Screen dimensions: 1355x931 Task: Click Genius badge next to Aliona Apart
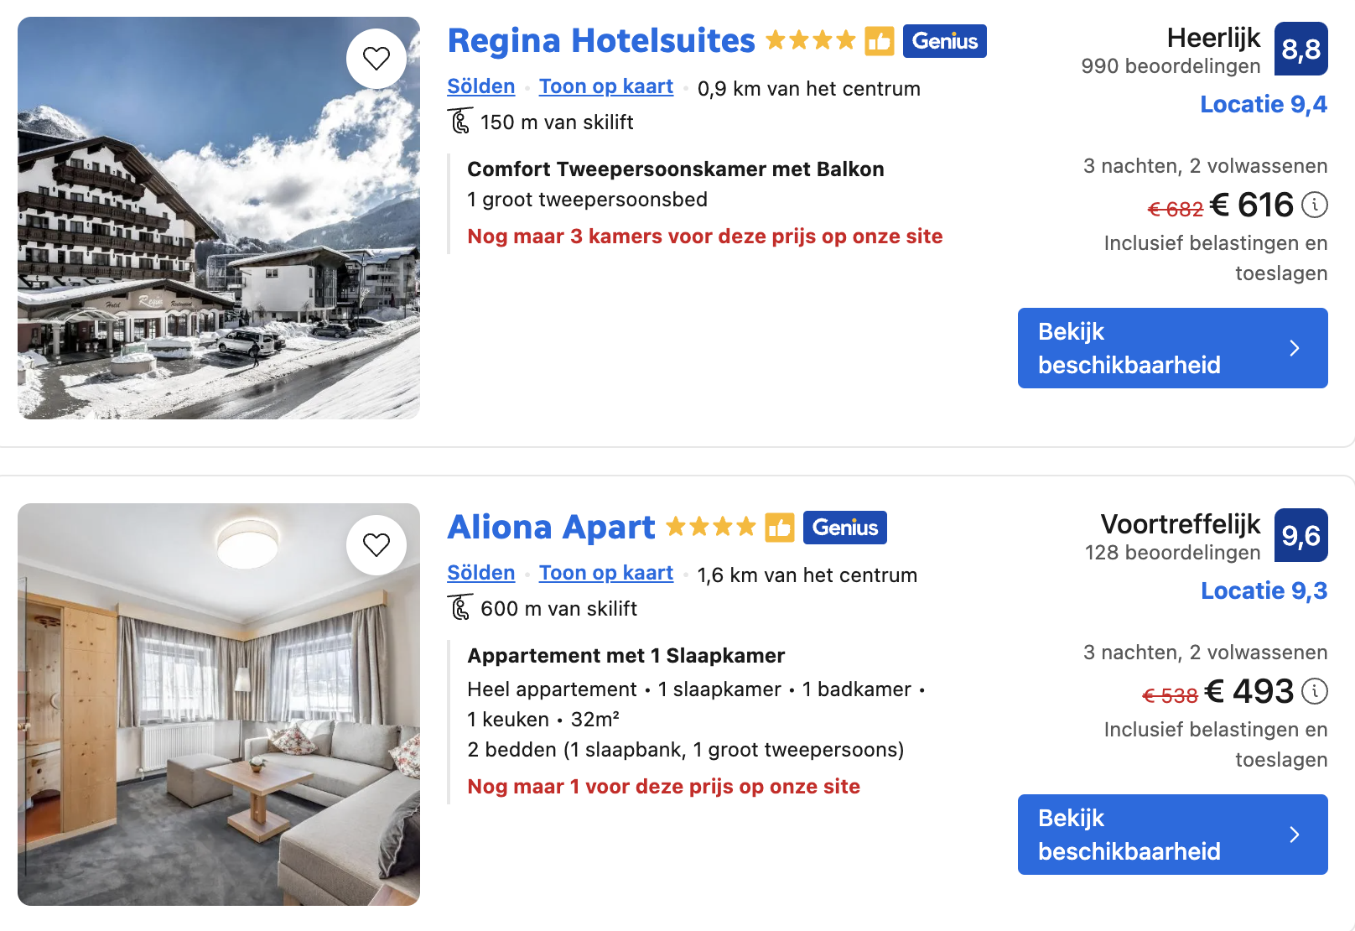[x=844, y=528]
